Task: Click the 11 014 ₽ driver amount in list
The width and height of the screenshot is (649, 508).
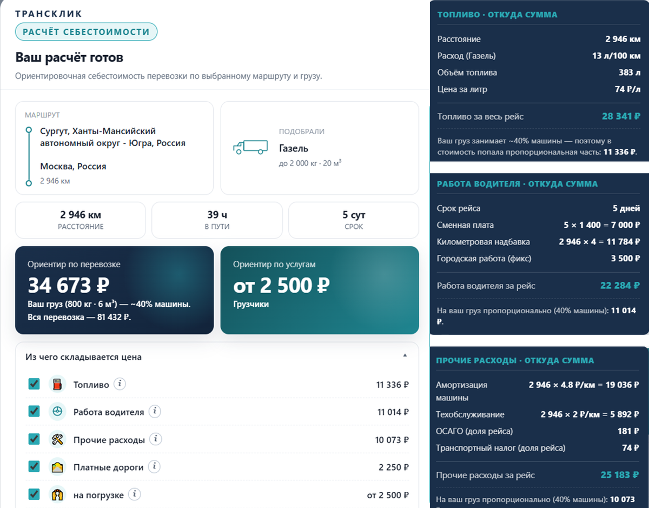Action: click(393, 412)
